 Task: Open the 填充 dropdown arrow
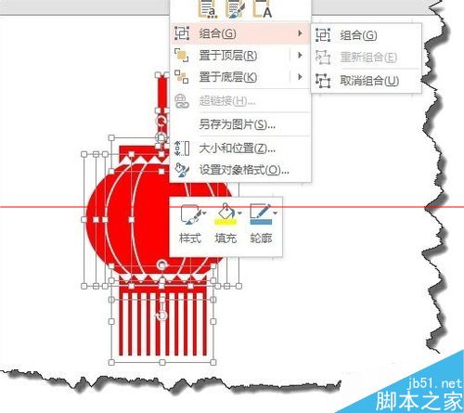pos(239,213)
